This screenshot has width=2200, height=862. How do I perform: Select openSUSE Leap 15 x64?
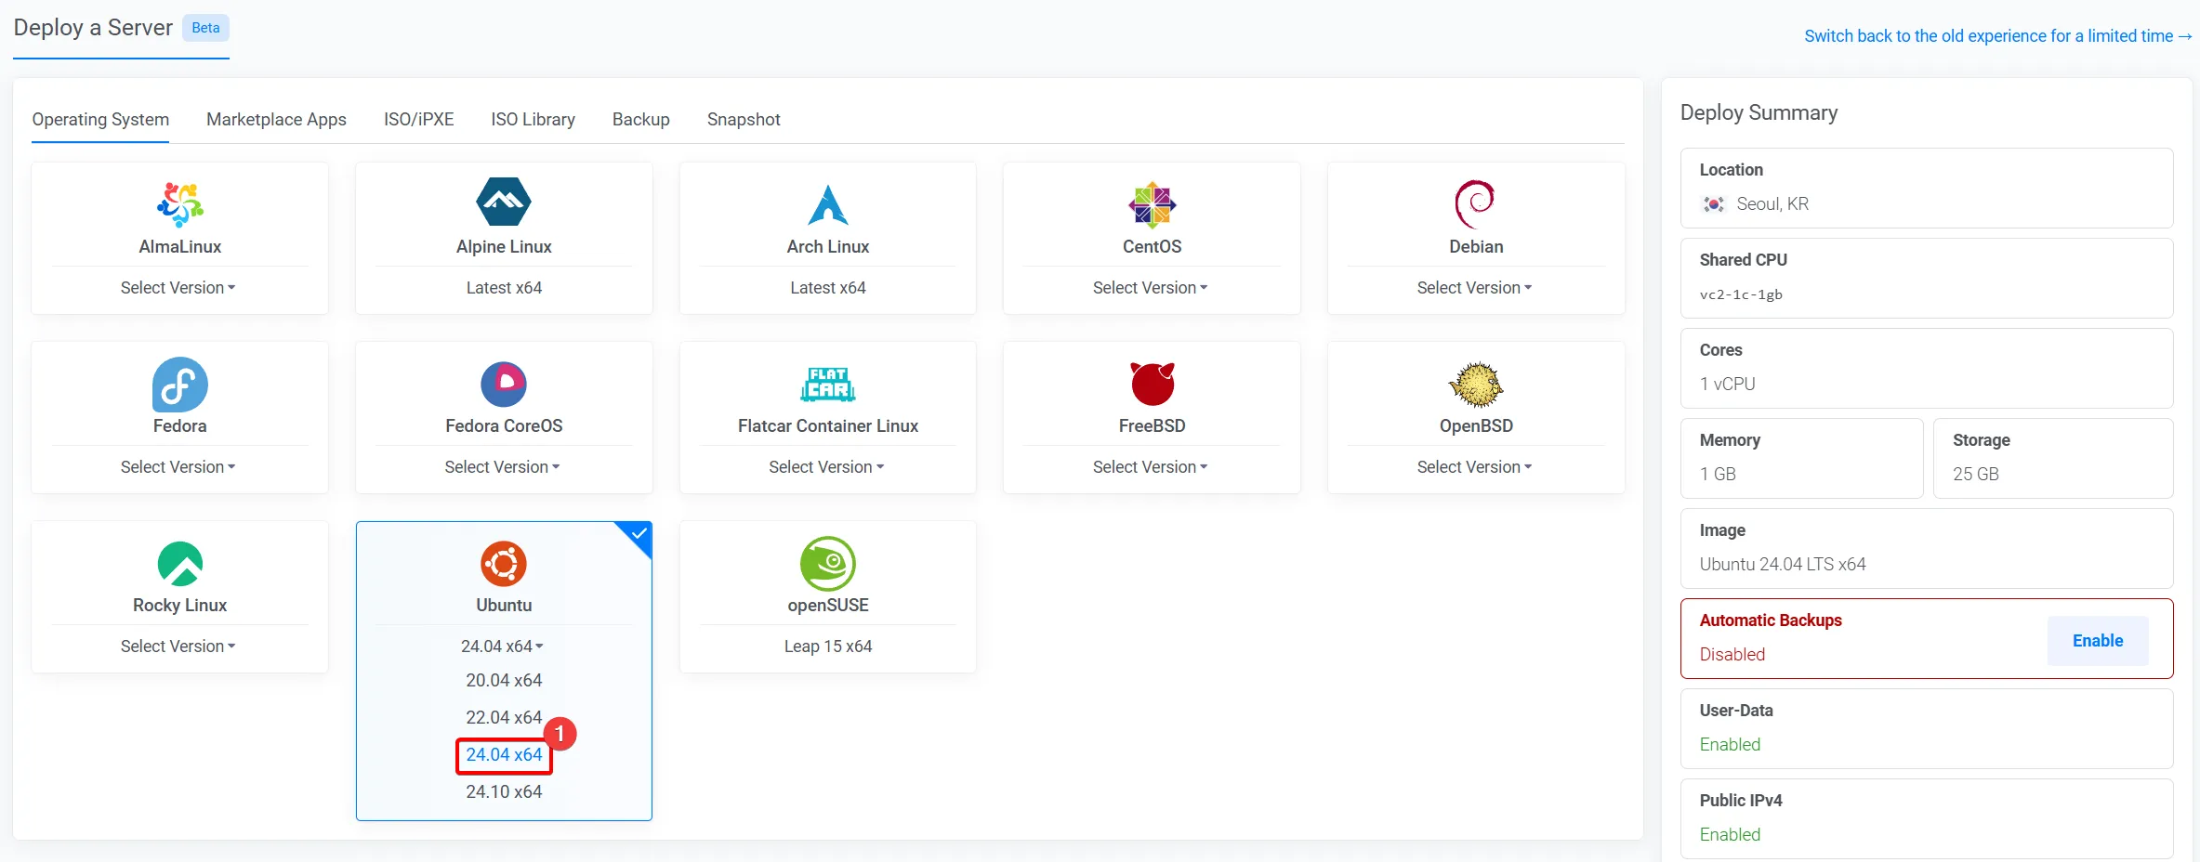point(827,646)
